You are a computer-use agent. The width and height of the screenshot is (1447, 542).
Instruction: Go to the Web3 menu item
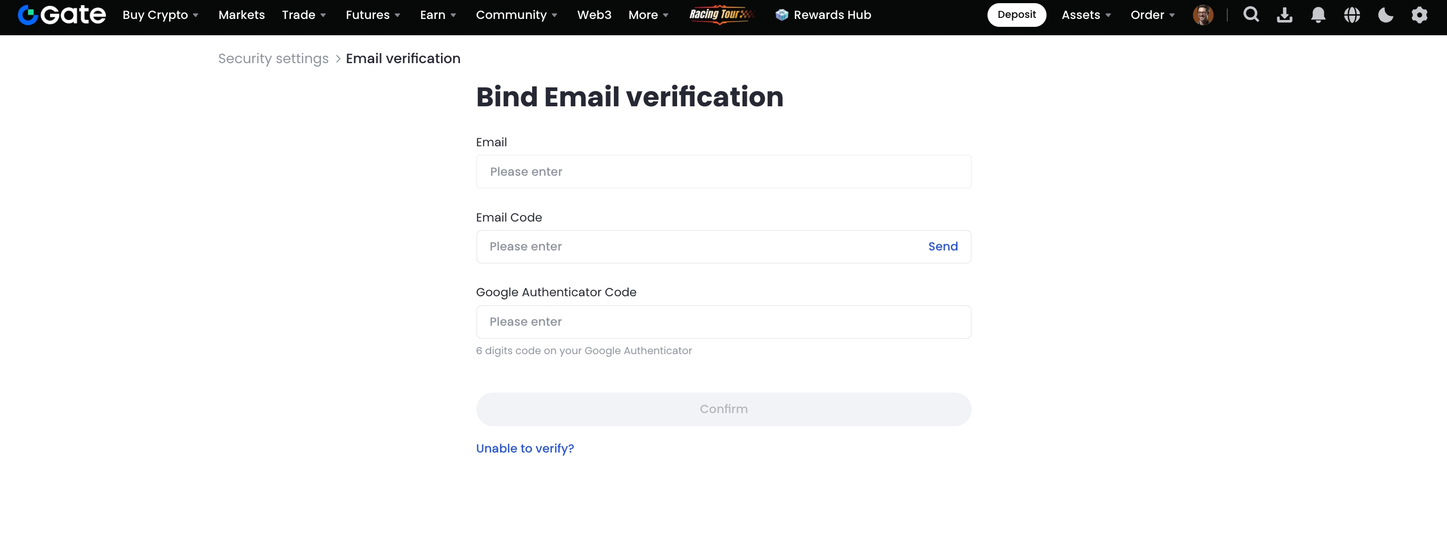click(x=594, y=15)
